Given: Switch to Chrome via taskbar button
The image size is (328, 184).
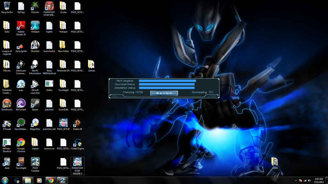Looking at the screenshot, I should point(51,180).
